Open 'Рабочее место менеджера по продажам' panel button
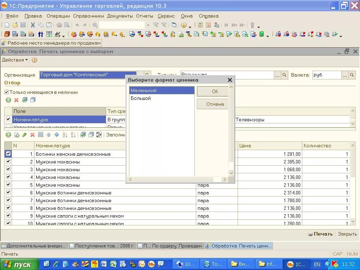 coord(51,43)
